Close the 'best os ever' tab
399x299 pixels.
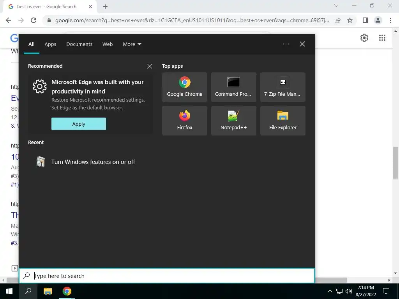coord(90,7)
